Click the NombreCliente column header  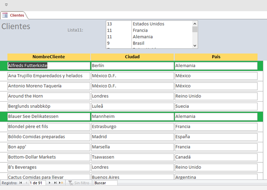49,57
